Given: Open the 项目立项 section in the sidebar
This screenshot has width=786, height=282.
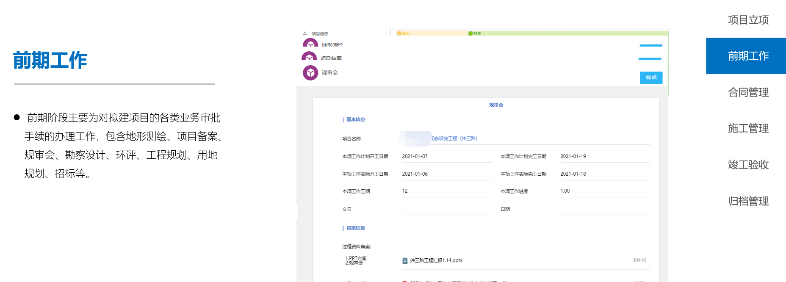Looking at the screenshot, I should 748,20.
